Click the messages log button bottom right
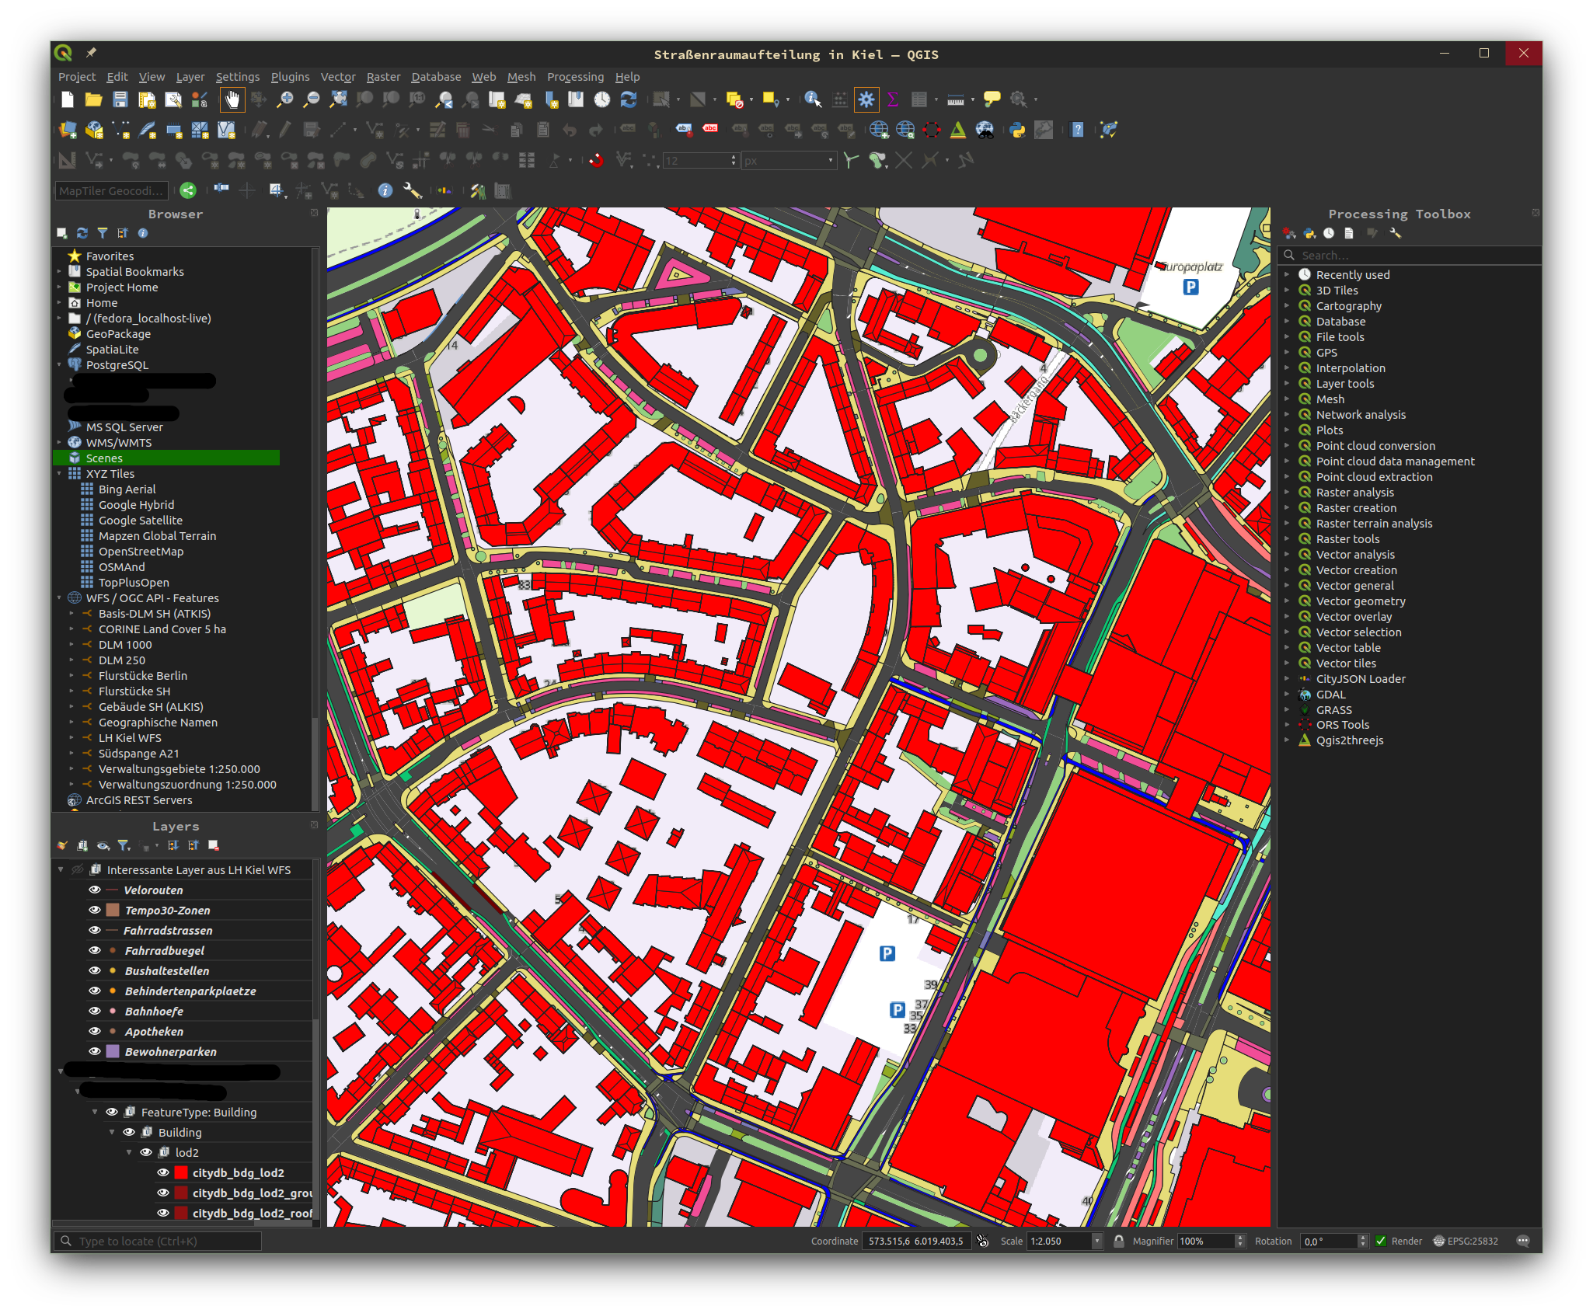 (1522, 1241)
